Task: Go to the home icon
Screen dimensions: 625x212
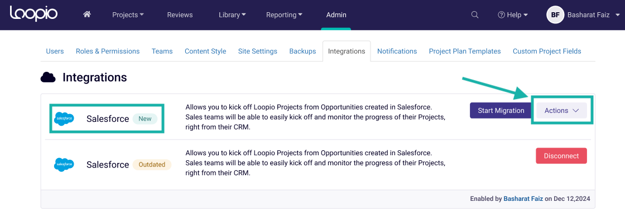Action: (87, 14)
